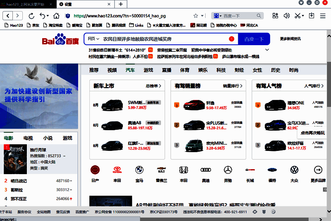
Task: Open the extensions grid icon
Action: 275,16
